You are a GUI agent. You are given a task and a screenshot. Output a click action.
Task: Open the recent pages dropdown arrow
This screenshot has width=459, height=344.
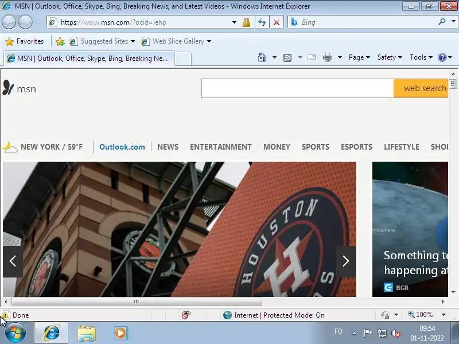pyautogui.click(x=38, y=22)
